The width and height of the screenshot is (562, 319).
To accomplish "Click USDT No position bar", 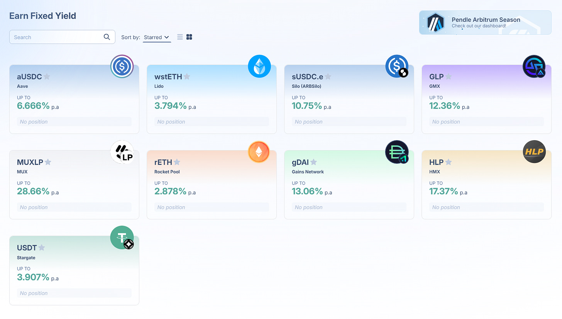I will pos(74,293).
